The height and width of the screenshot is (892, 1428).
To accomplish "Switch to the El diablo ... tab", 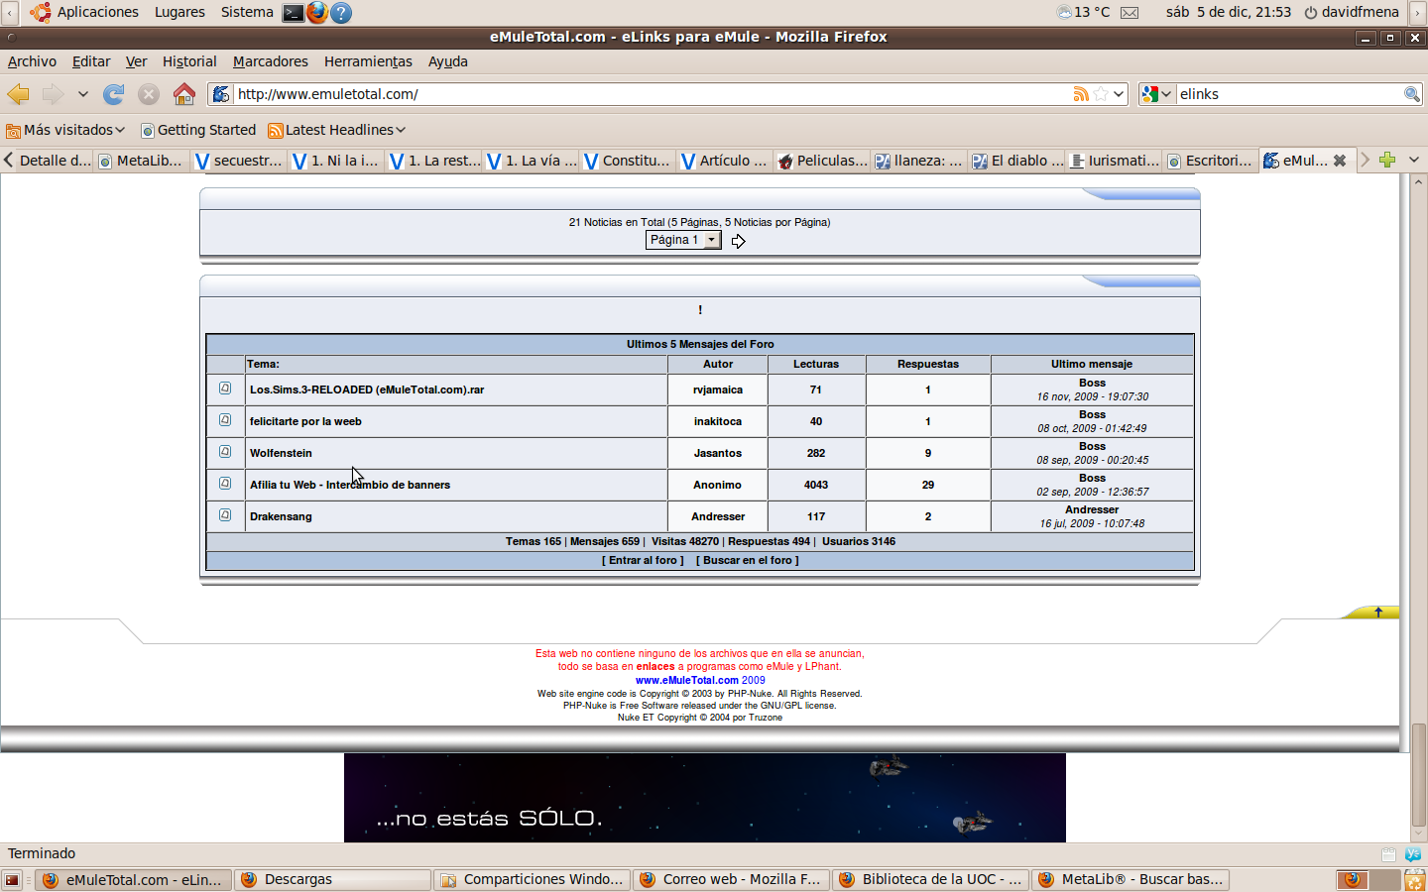I will point(1017,161).
